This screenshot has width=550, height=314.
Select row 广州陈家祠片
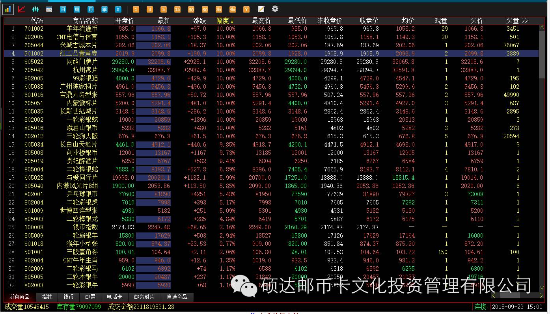271,87
